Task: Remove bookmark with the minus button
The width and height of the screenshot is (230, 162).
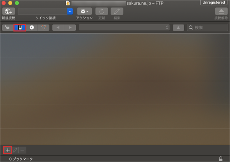Action: [x=22, y=150]
